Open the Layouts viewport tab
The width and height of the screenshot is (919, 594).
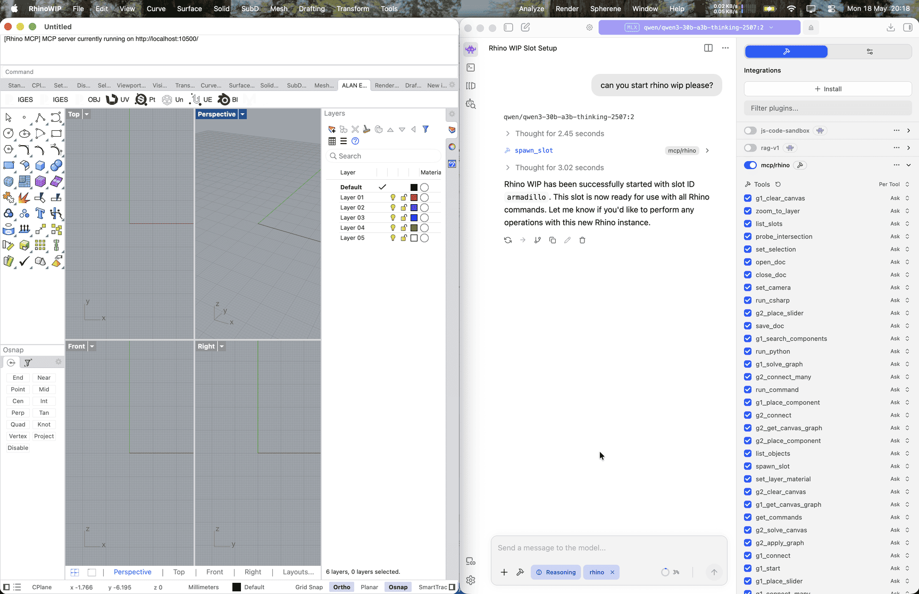[x=298, y=572]
